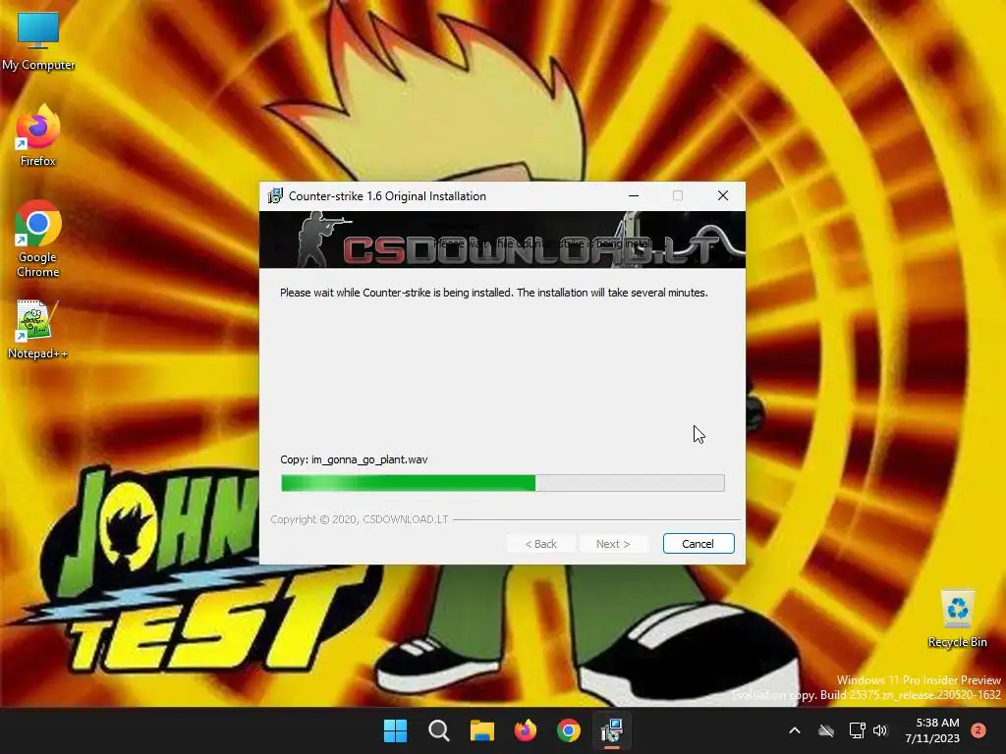The width and height of the screenshot is (1006, 754).
Task: Click the 'Please wait while Counter-strike' message
Action: coord(494,293)
